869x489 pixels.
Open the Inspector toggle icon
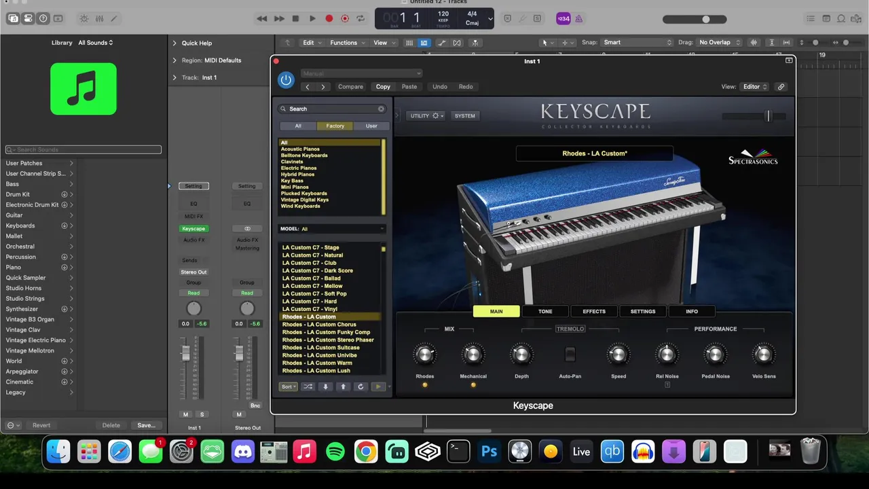(x=28, y=18)
